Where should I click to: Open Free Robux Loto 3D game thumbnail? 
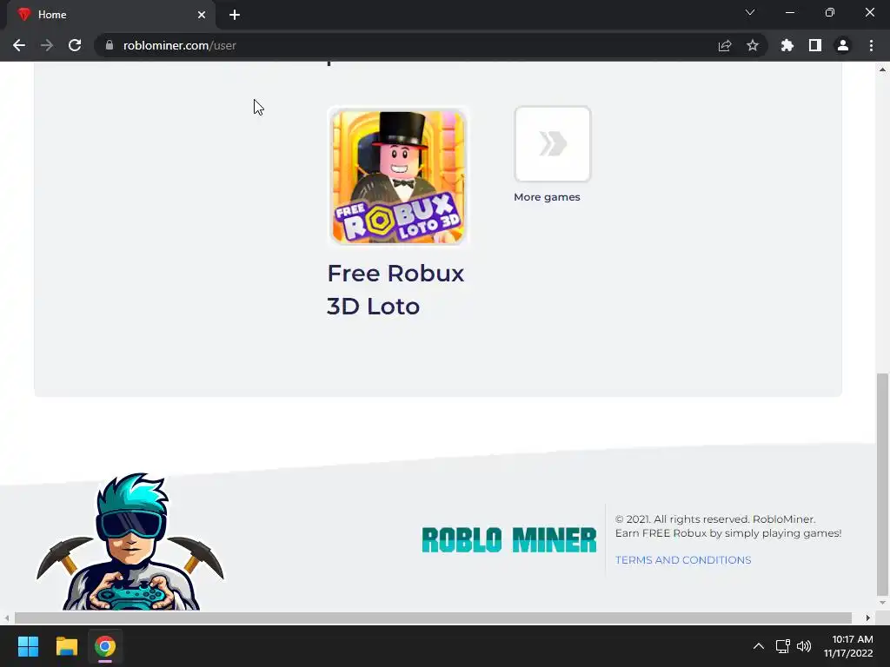pyautogui.click(x=398, y=176)
